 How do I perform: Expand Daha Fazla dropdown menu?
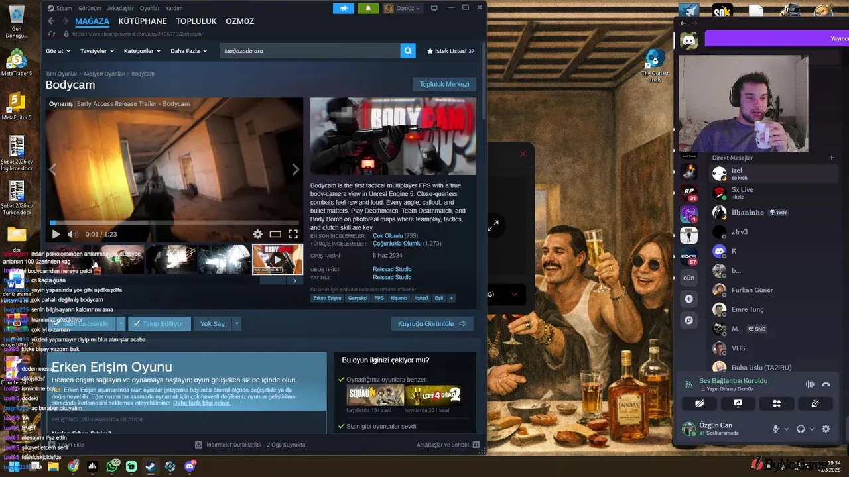tap(189, 51)
